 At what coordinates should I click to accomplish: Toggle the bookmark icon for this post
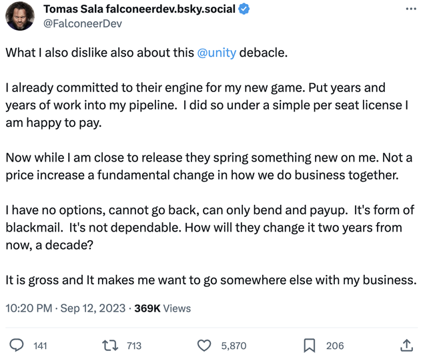tap(310, 345)
